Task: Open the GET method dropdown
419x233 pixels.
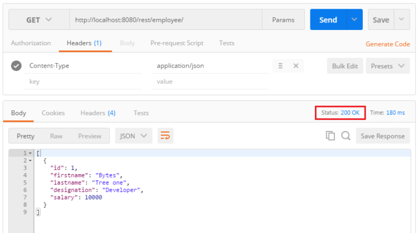Action: tap(39, 20)
